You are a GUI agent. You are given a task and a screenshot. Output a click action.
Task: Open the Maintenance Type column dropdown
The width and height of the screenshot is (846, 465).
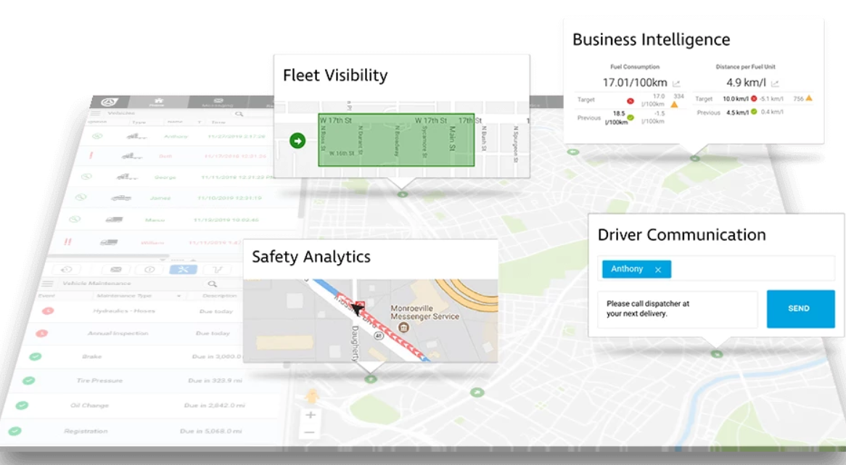pyautogui.click(x=179, y=296)
